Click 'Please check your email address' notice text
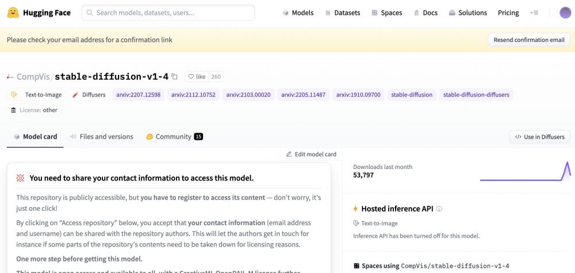Viewport: 575px width, 273px height. pyautogui.click(x=90, y=40)
